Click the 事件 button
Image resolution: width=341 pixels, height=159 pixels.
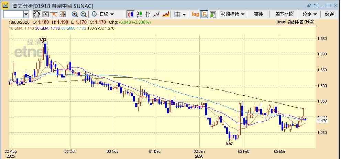click(x=258, y=14)
